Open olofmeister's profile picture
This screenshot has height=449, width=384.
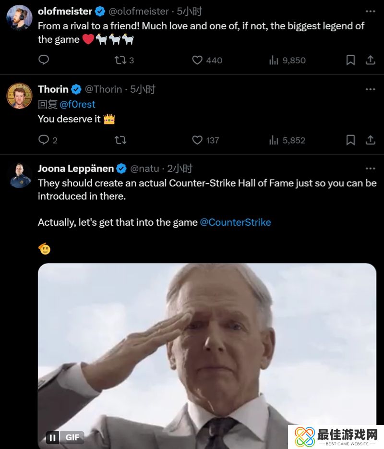[x=19, y=18]
